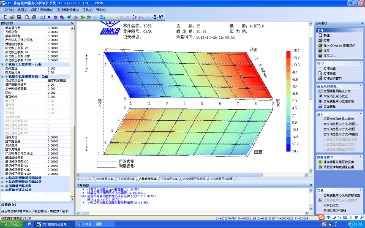This screenshot has height=228, width=365.
Task: Click the Windows 开始 Start button
Action: pyautogui.click(x=12, y=224)
